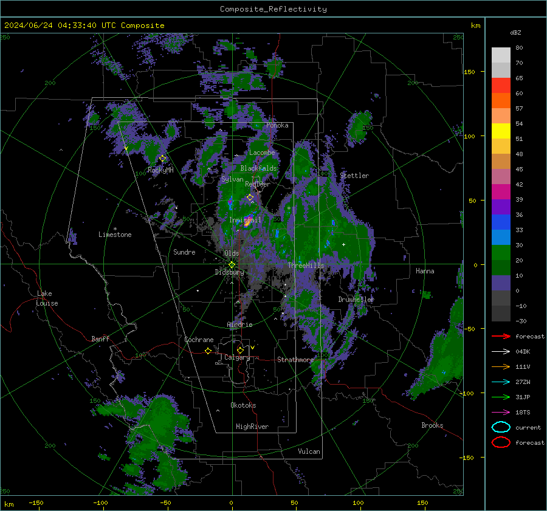Click the Ponoka city label
Image resolution: width=547 pixels, height=511 pixels.
(277, 125)
